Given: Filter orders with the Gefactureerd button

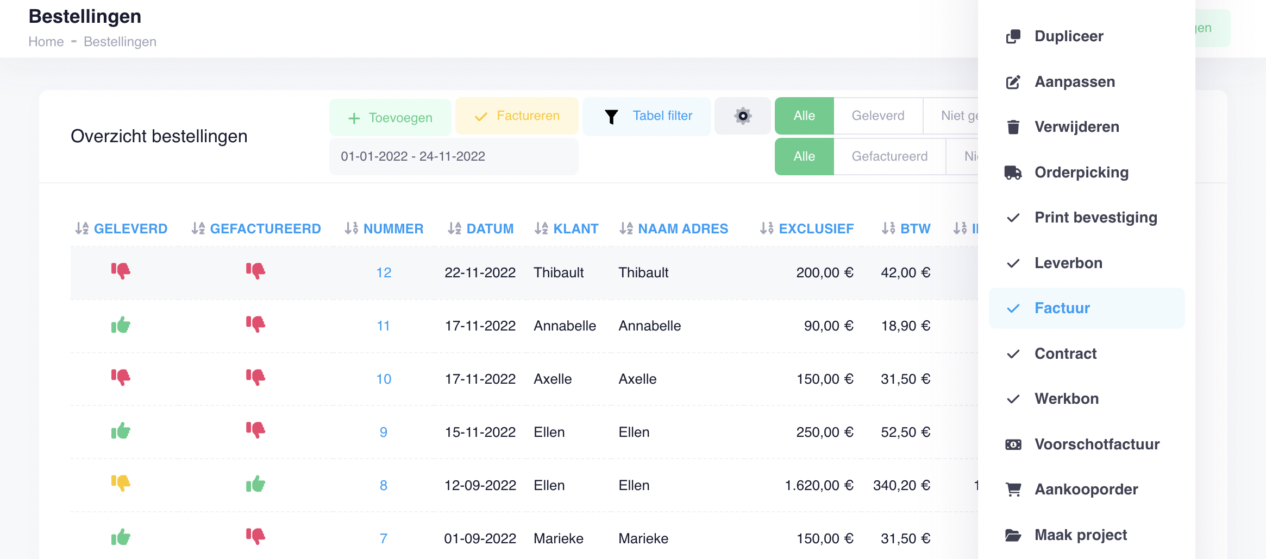Looking at the screenshot, I should (x=891, y=156).
